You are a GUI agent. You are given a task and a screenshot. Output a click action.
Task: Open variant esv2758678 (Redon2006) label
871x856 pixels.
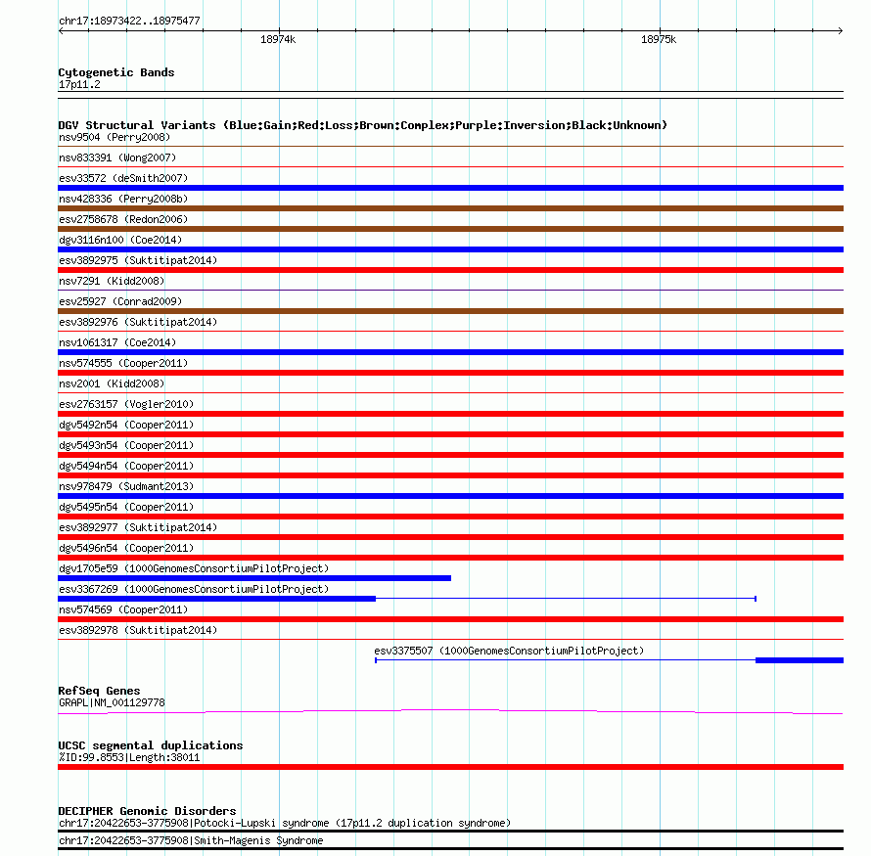[x=123, y=219]
